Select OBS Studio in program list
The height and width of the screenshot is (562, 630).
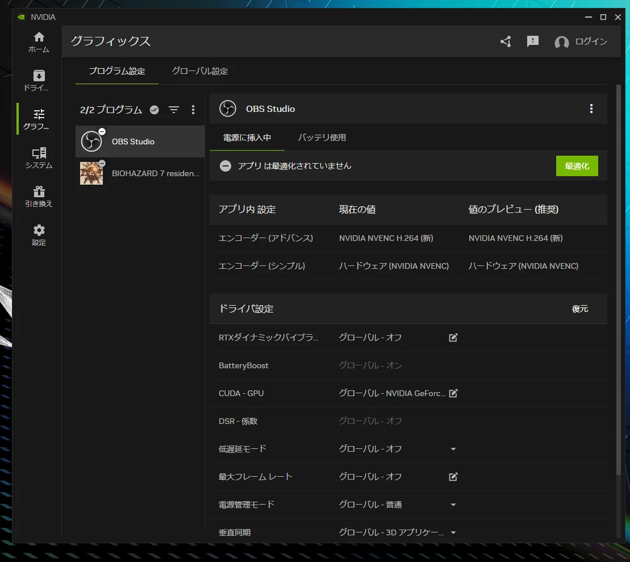pos(140,141)
